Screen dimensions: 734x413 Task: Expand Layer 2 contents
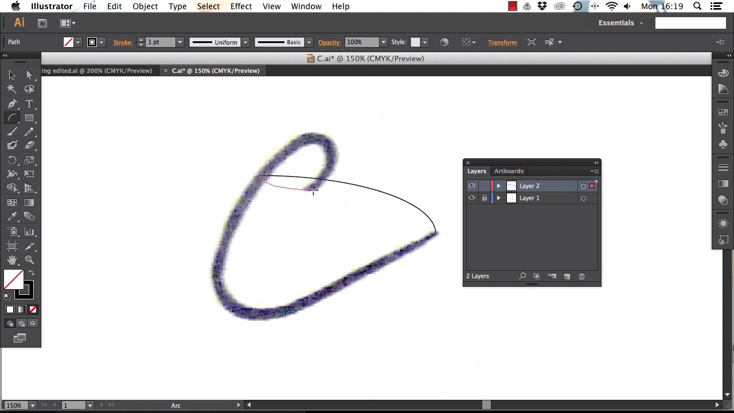point(498,186)
